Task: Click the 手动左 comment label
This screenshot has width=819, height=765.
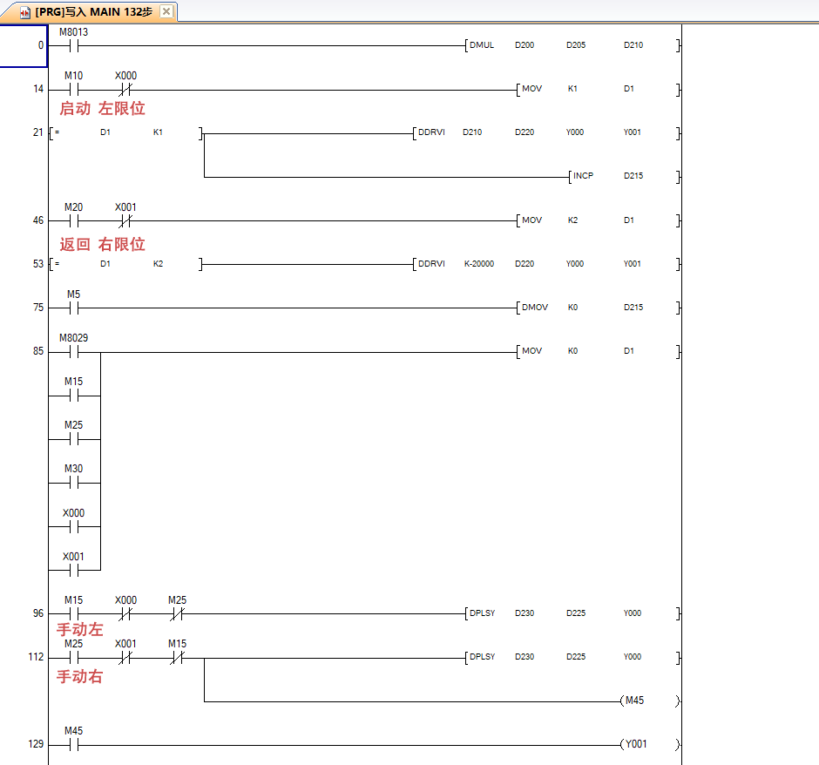Action: click(80, 630)
